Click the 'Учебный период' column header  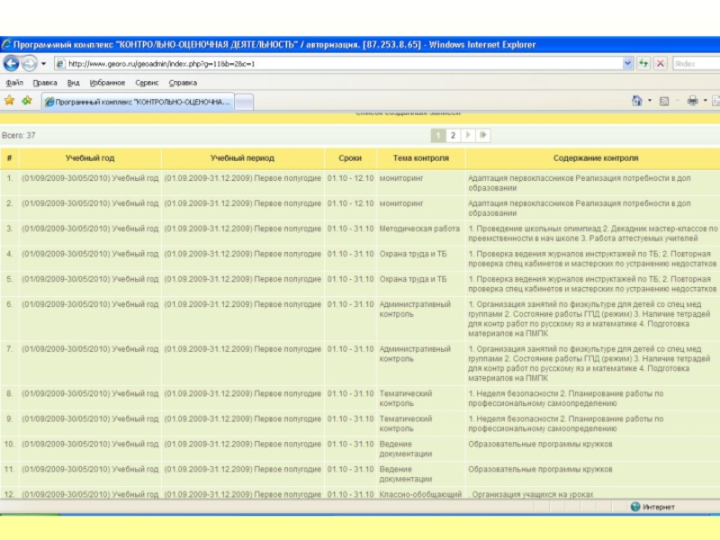242,158
